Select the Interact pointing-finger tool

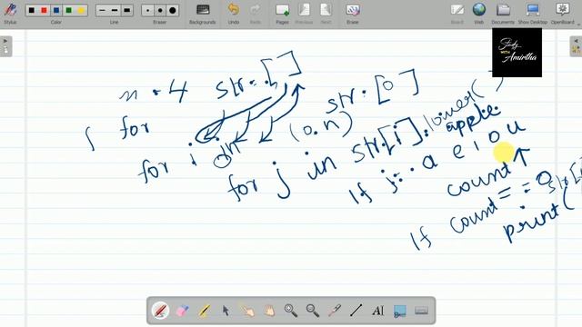tap(247, 311)
